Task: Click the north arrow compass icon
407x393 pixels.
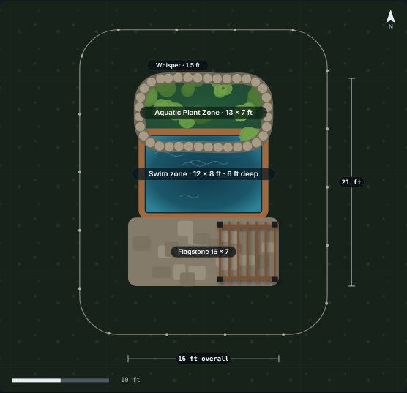Action: pyautogui.click(x=391, y=19)
